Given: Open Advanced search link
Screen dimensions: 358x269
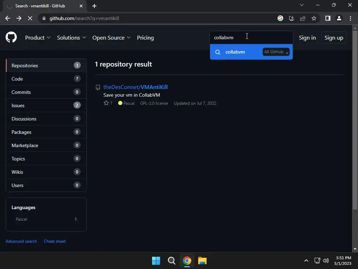Looking at the screenshot, I should (21, 241).
